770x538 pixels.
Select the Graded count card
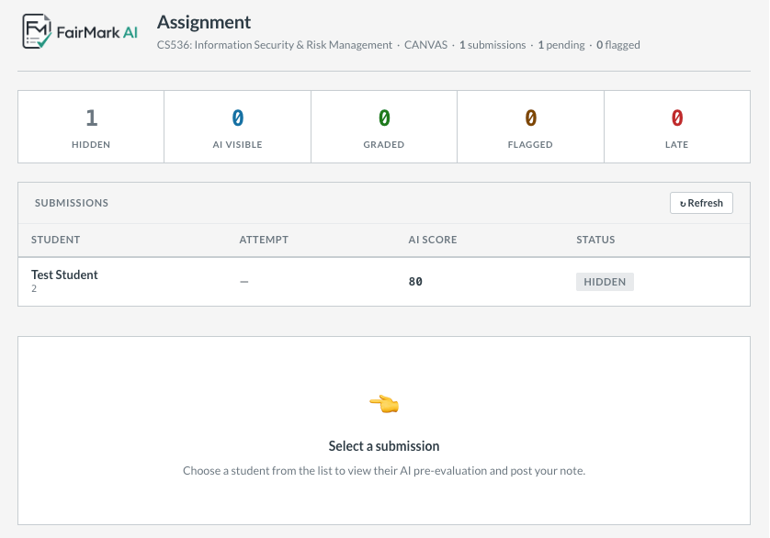pyautogui.click(x=384, y=127)
